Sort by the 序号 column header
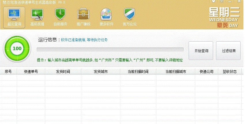This screenshot has width=246, height=124. [x=8, y=72]
